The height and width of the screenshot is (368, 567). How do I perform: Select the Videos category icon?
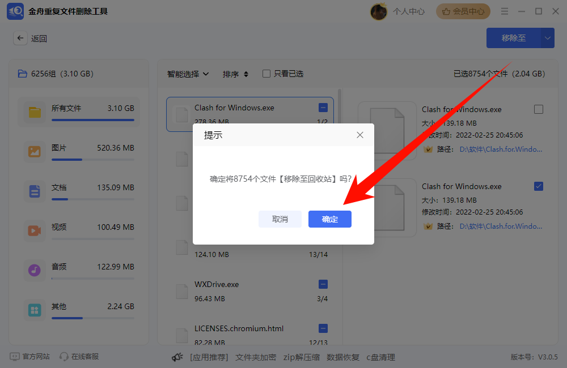(x=35, y=230)
